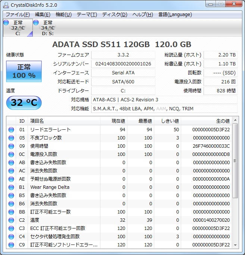245x255 pixels.
Task: Click the status orb for ID B6 row
Action: (x=11, y=204)
